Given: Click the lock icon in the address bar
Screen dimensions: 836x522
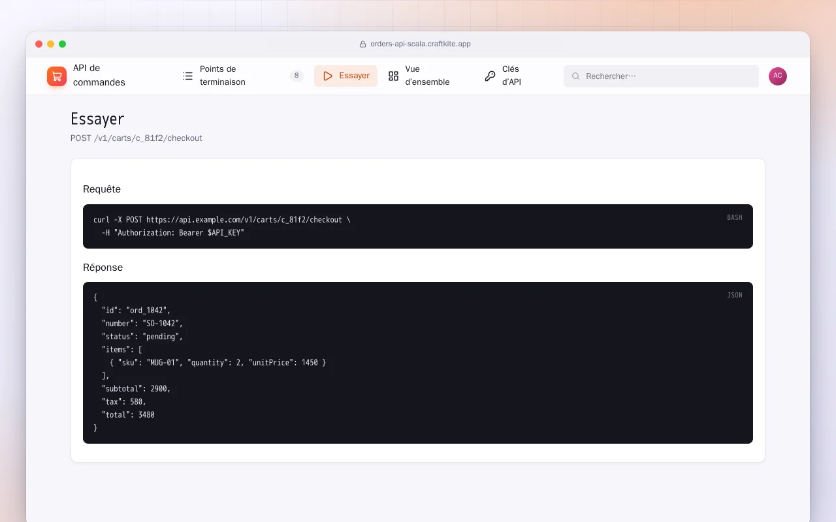Looking at the screenshot, I should tap(363, 44).
